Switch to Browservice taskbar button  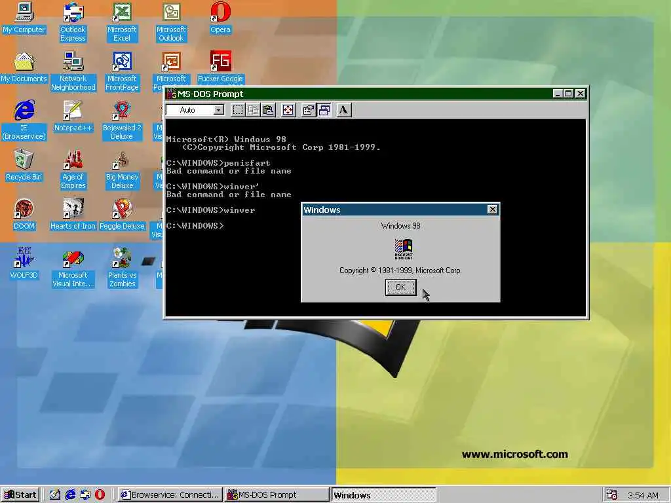170,495
